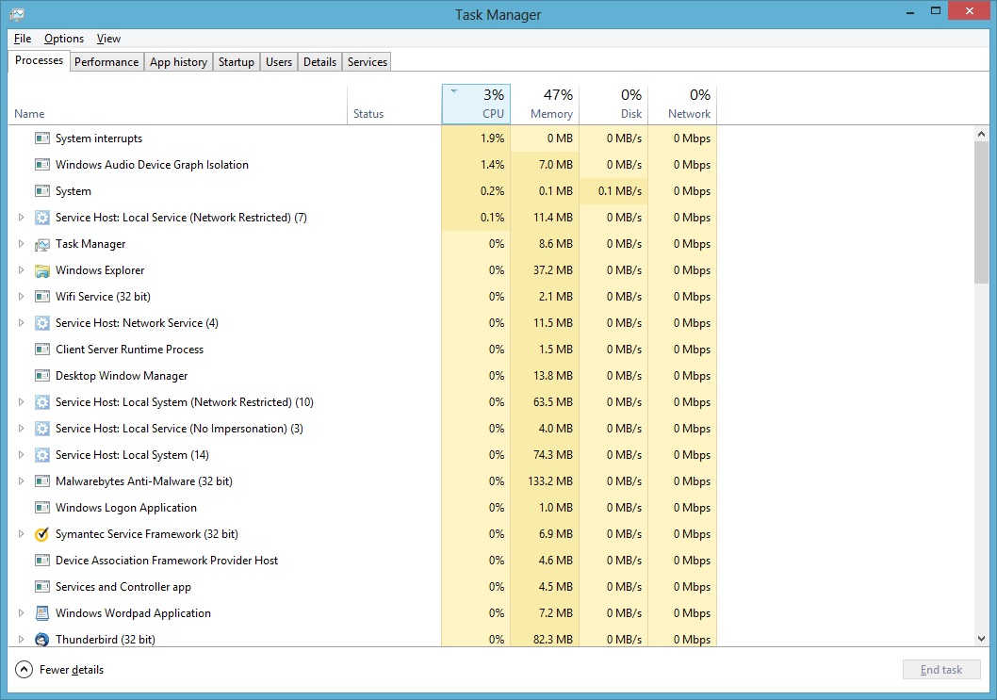The width and height of the screenshot is (997, 700).
Task: Select the Processes tab
Action: click(x=39, y=60)
